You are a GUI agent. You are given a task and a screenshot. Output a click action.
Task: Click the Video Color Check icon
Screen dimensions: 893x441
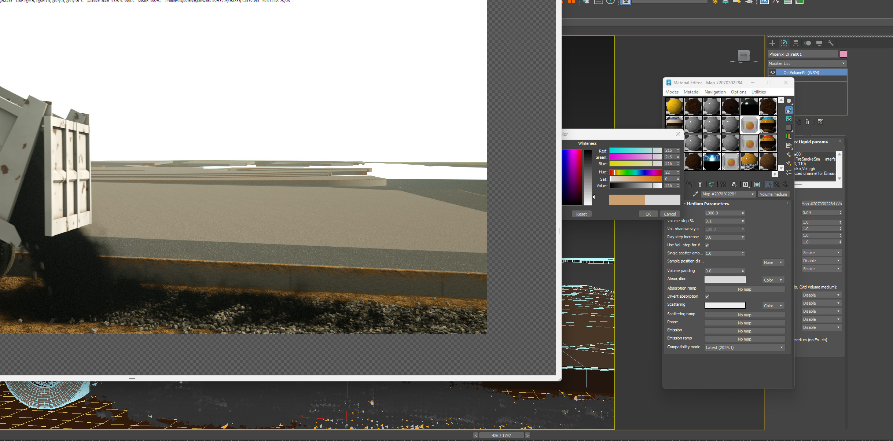[x=789, y=136]
